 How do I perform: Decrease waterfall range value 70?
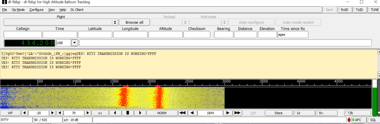(60, 113)
